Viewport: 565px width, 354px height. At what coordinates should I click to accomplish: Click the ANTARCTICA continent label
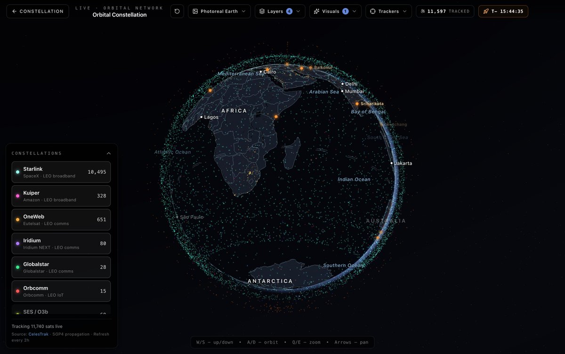click(x=270, y=281)
